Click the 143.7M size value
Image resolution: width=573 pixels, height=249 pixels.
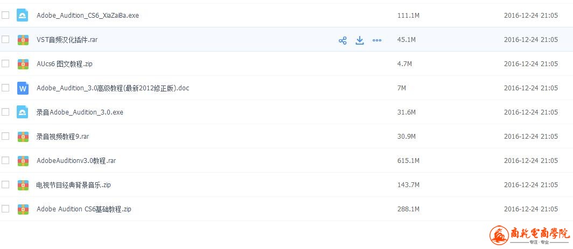[408, 185]
